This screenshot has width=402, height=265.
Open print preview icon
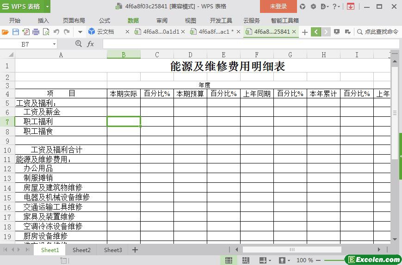click(x=46, y=32)
